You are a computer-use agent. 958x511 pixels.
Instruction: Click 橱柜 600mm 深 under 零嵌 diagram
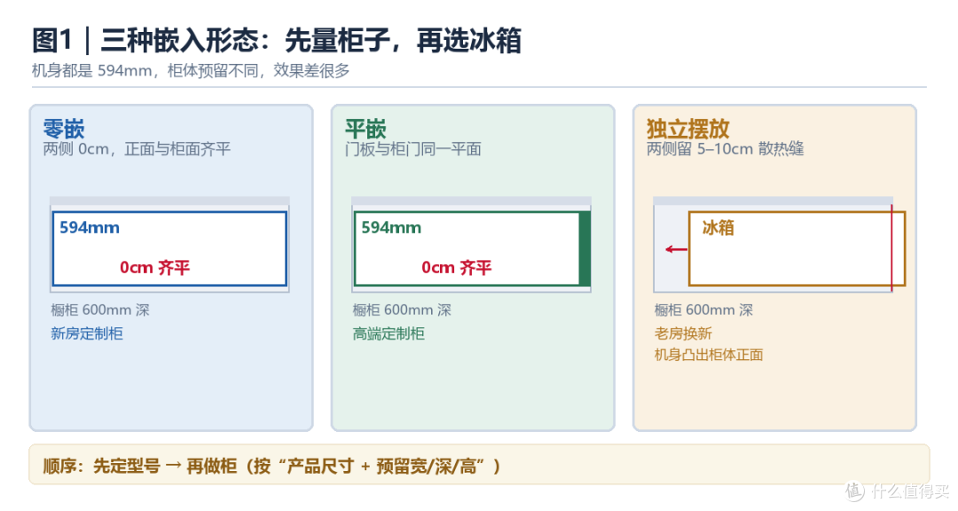(100, 310)
